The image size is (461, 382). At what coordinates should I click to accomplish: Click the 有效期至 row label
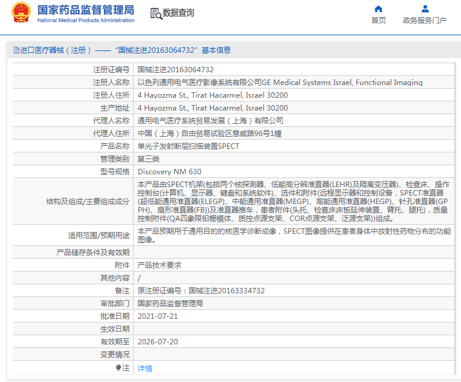115,342
